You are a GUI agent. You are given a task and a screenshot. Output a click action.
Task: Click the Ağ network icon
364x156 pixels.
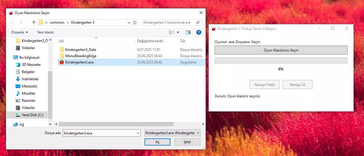[x=16, y=125]
